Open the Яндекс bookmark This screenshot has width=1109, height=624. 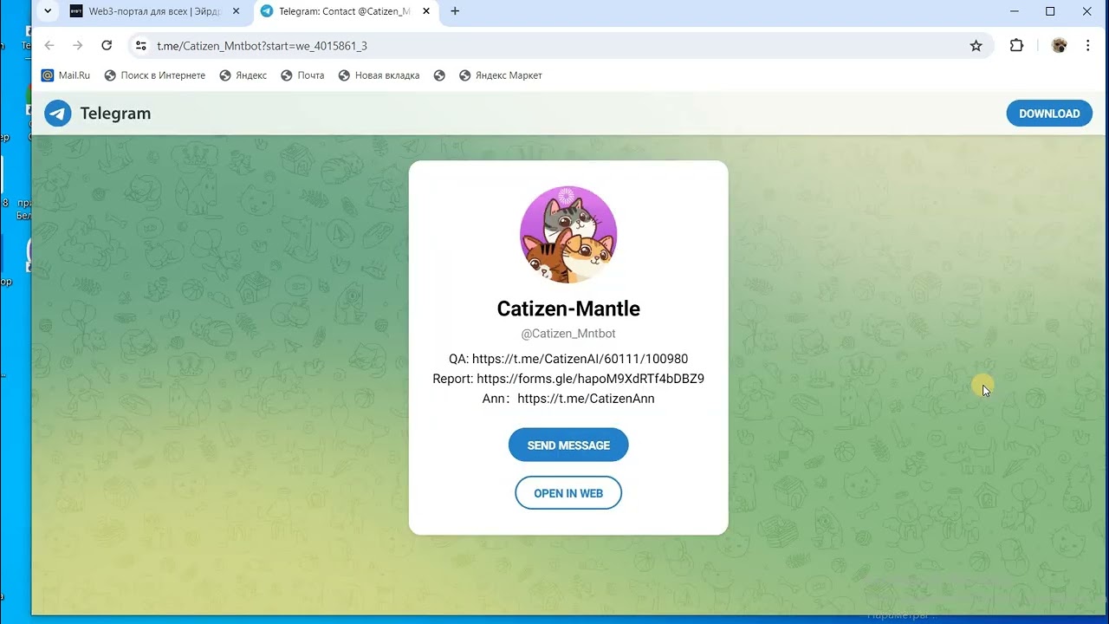point(243,75)
